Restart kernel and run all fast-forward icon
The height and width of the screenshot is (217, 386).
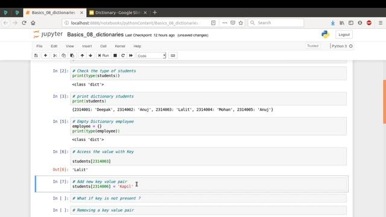131,55
